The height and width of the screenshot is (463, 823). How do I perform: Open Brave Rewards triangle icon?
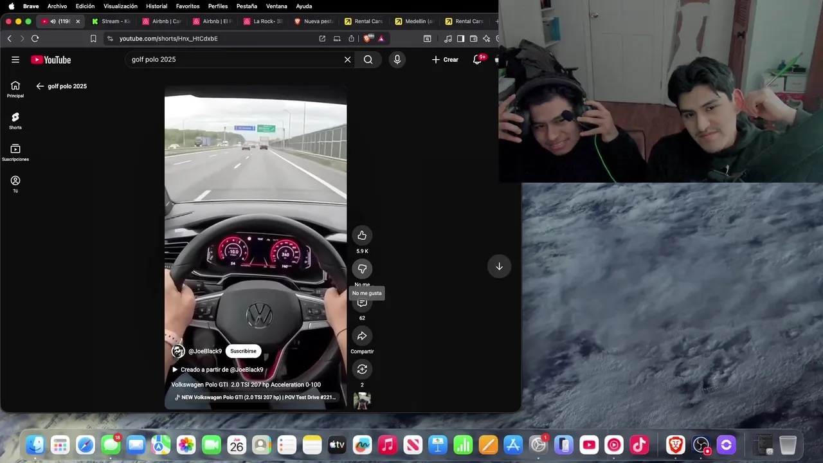(x=381, y=39)
